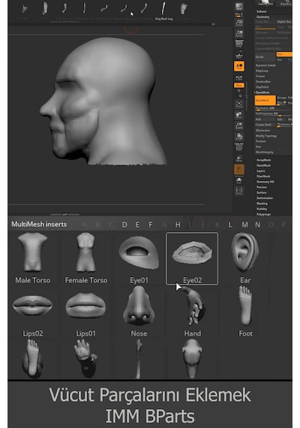Expand the Dynamic Subdiv section

265,65
